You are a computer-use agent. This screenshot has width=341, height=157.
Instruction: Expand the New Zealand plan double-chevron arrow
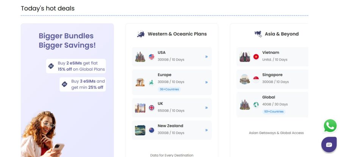pos(206,130)
